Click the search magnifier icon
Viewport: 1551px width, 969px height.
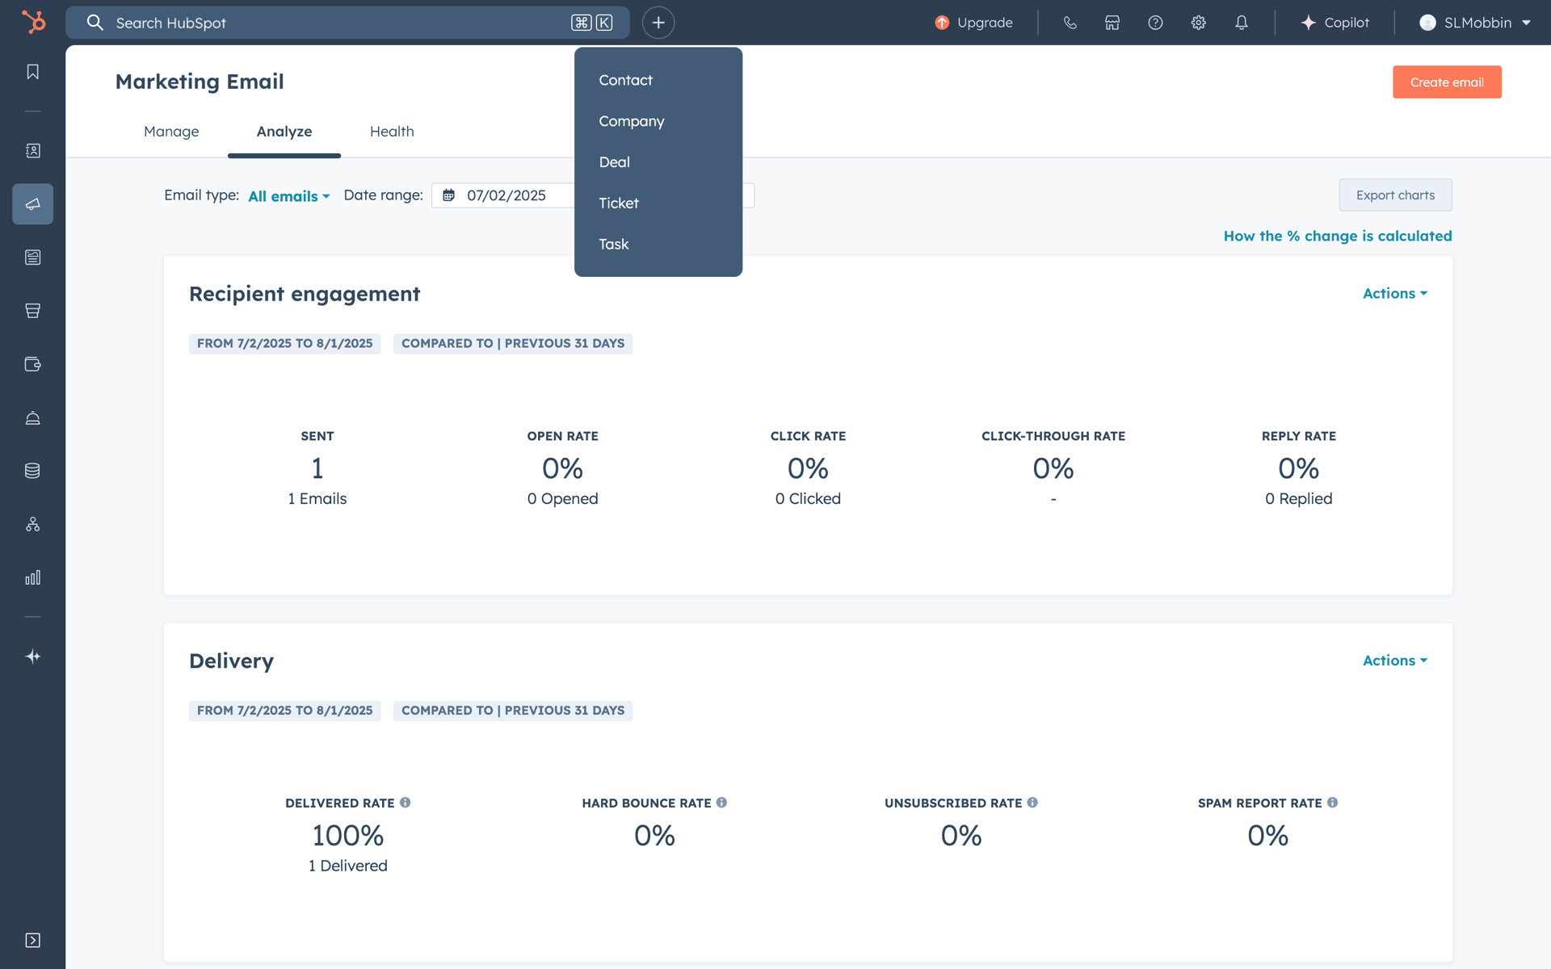click(x=95, y=23)
